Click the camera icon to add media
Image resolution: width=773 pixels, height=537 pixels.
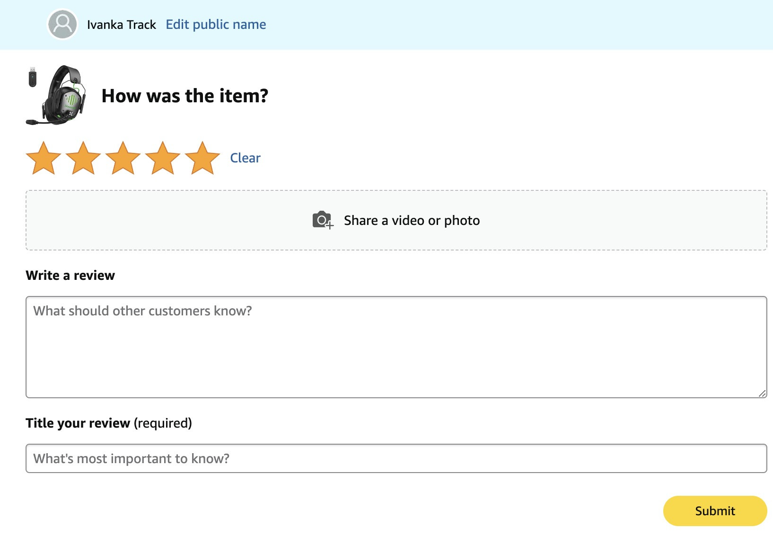point(323,220)
